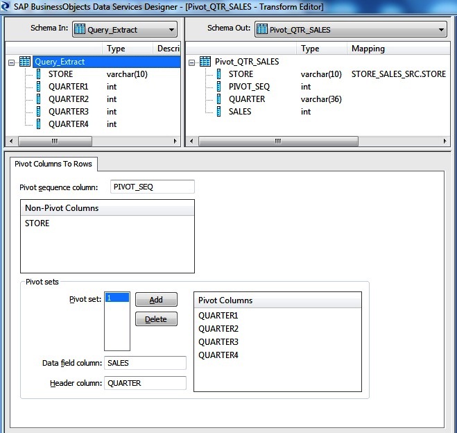Click the column icon beside QUARTER4 in Schema In
The width and height of the screenshot is (457, 433).
point(38,124)
